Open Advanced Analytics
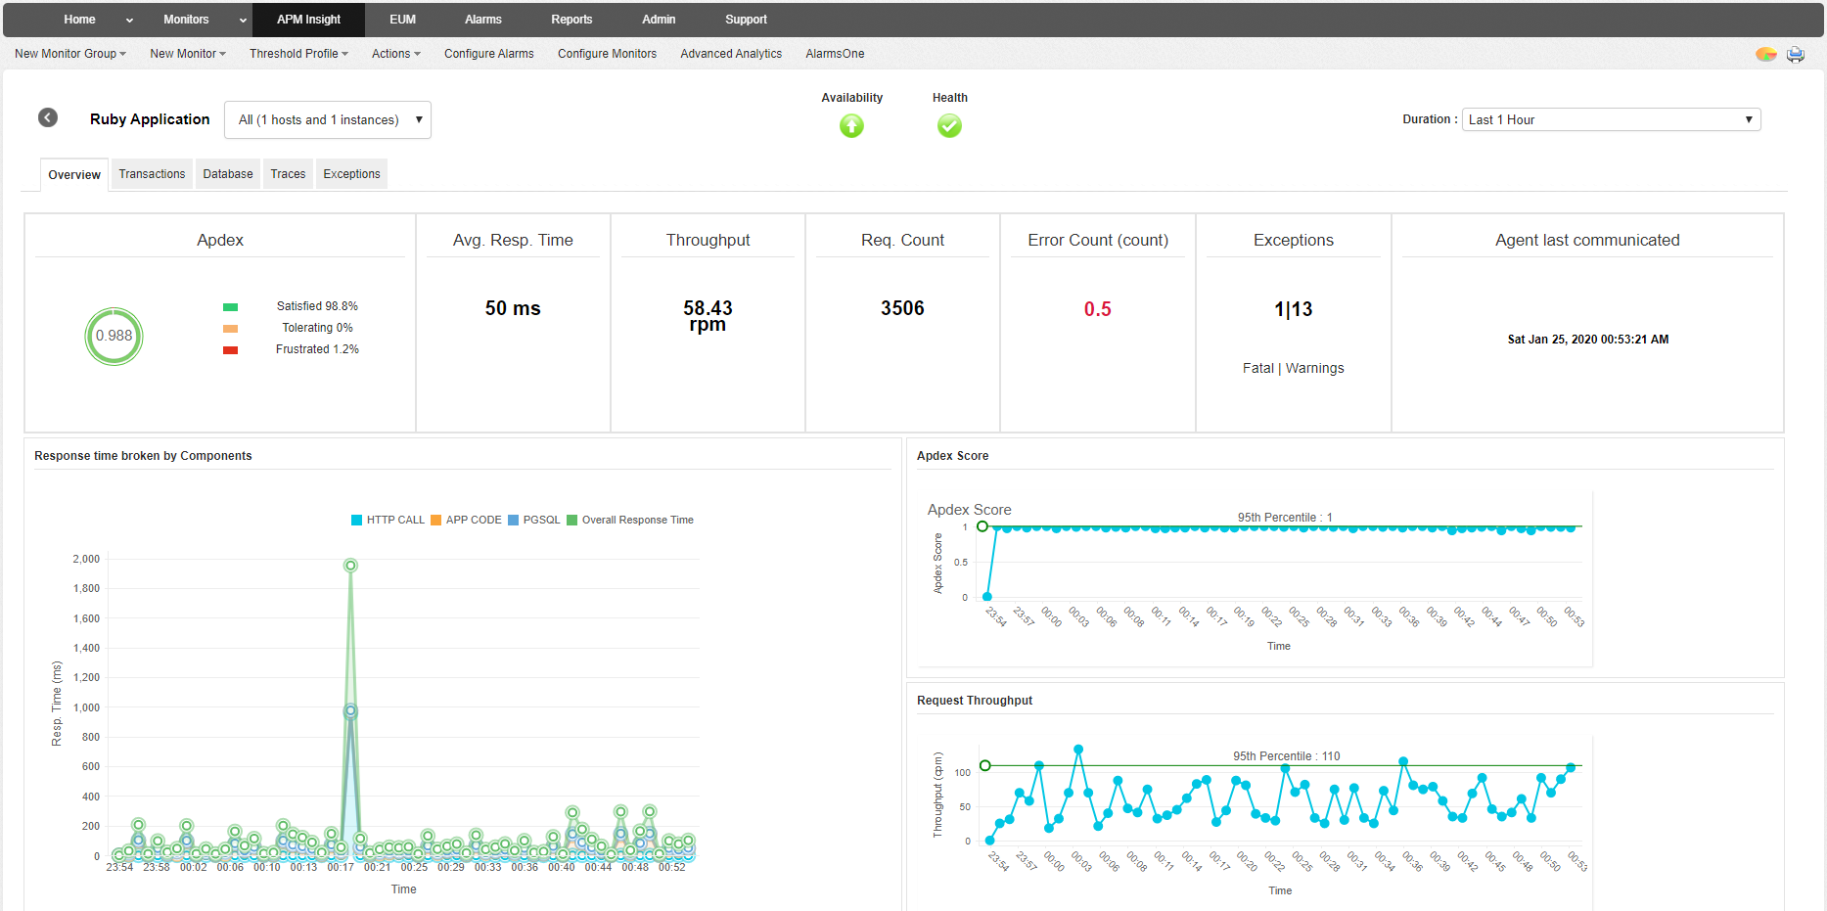The width and height of the screenshot is (1827, 911). 730,54
